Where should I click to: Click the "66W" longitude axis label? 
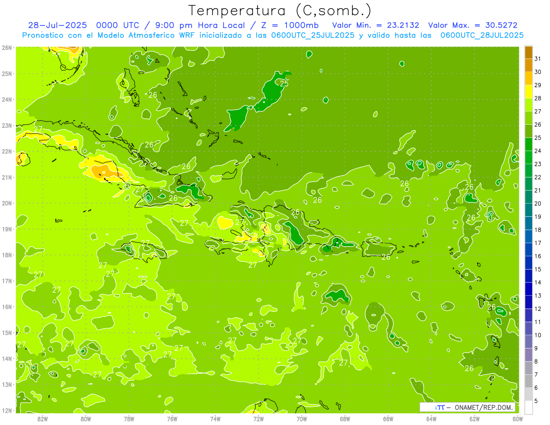coord(388,418)
